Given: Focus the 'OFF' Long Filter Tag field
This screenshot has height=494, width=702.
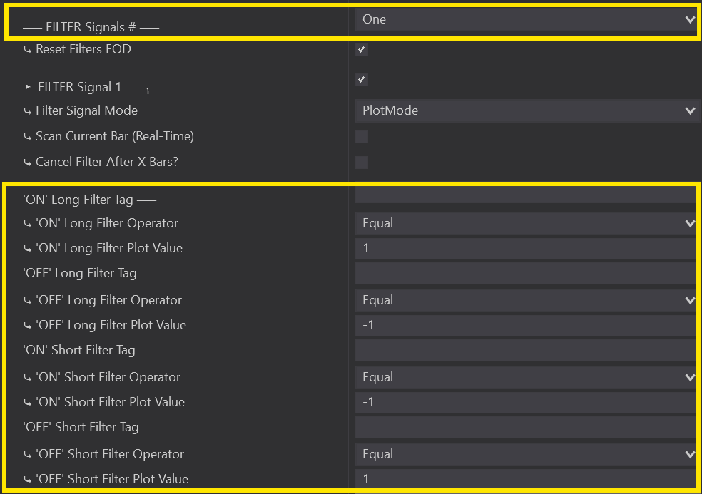Looking at the screenshot, I should (525, 274).
